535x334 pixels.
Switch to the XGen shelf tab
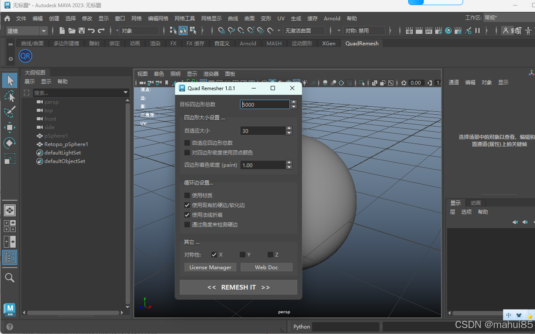tap(329, 43)
